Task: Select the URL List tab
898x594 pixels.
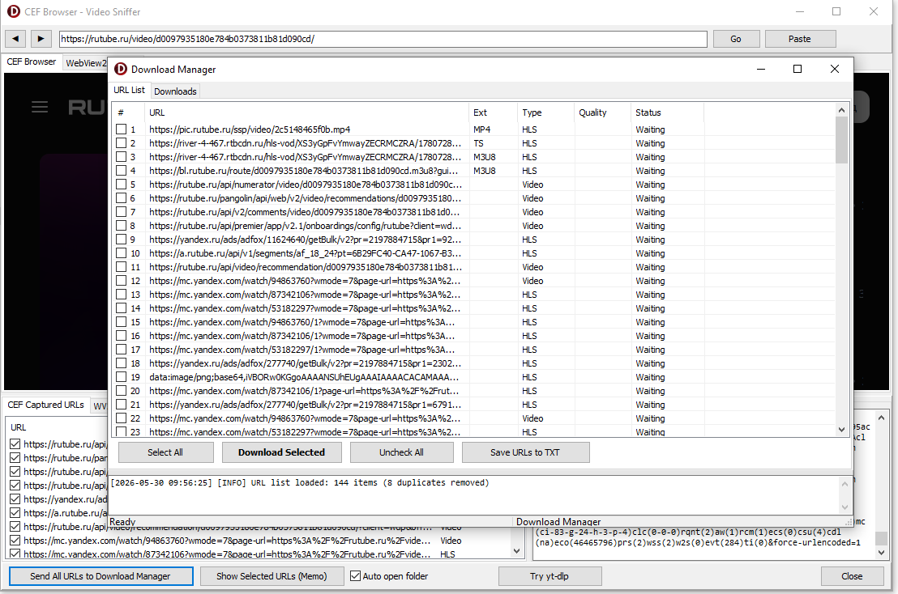Action: click(x=130, y=90)
